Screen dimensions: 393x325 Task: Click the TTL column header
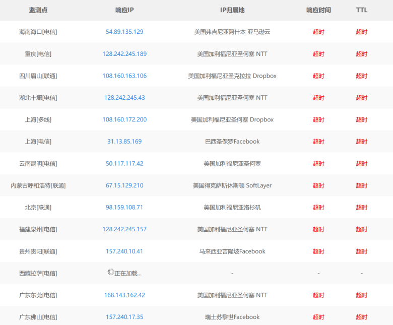pos(361,10)
